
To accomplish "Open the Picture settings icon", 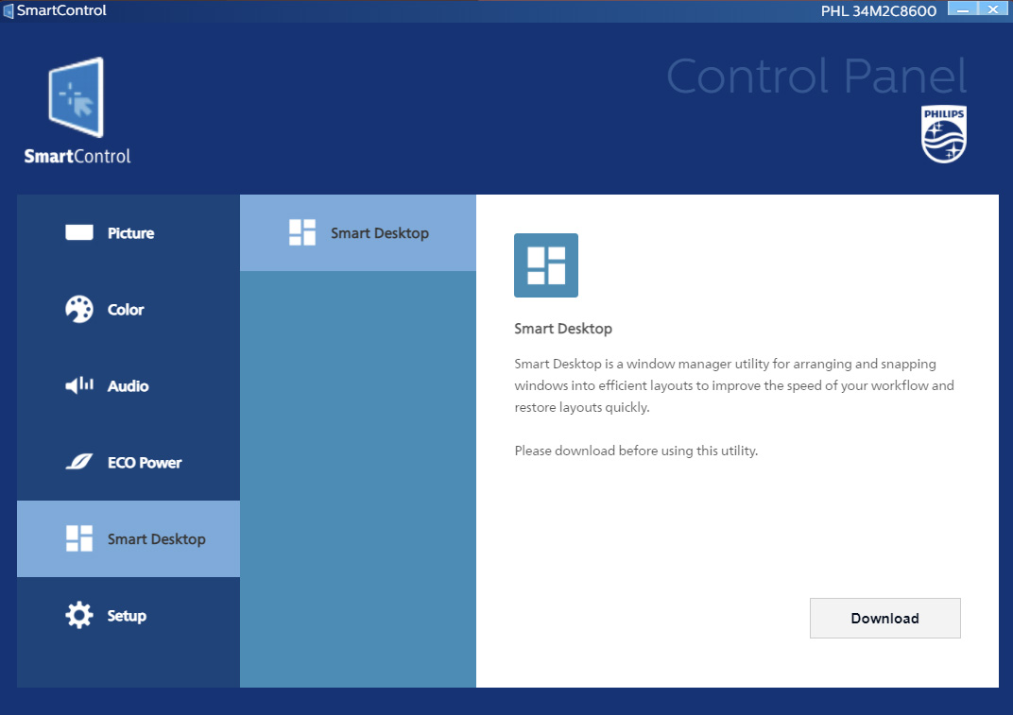I will (x=78, y=232).
